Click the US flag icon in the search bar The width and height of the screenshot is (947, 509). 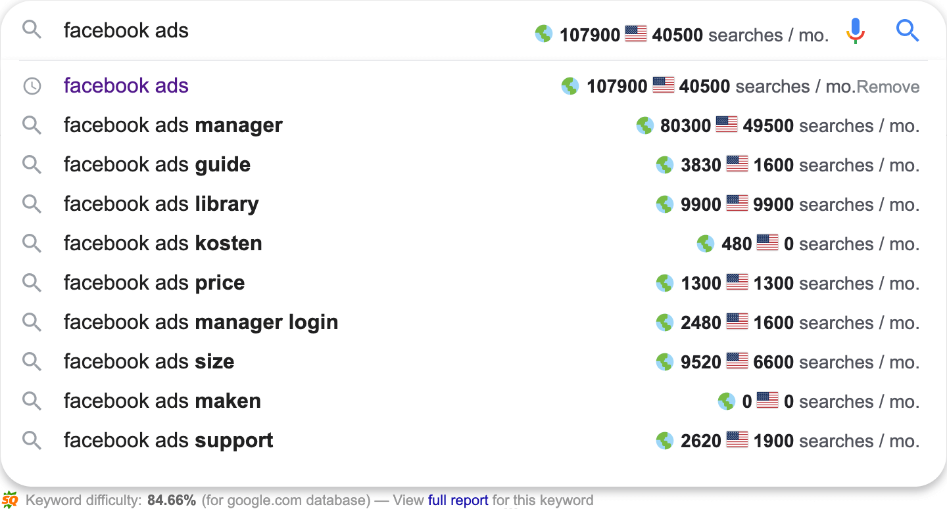(636, 33)
